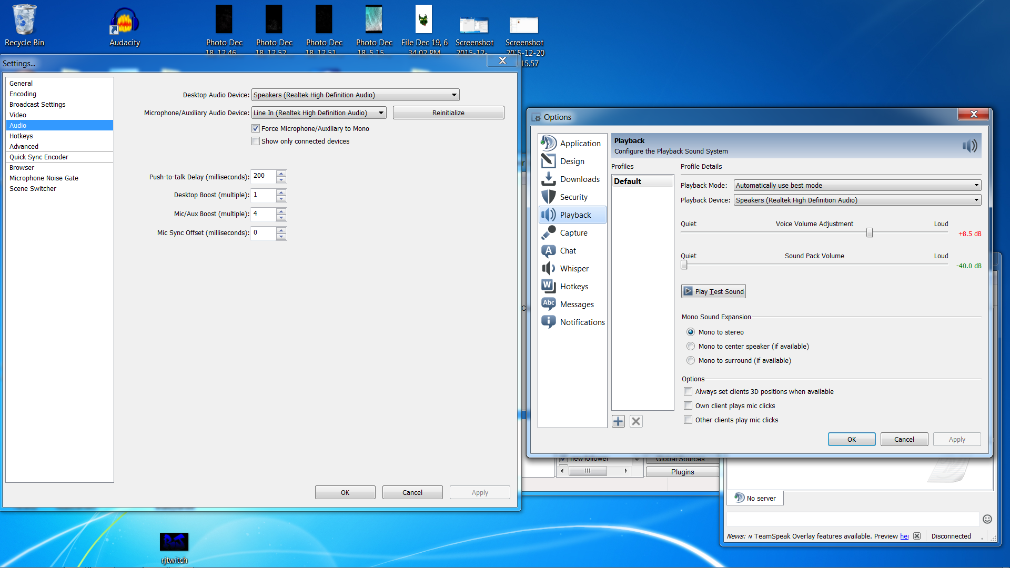Viewport: 1010px width, 568px height.
Task: Select Mono to center speaker option
Action: point(691,346)
